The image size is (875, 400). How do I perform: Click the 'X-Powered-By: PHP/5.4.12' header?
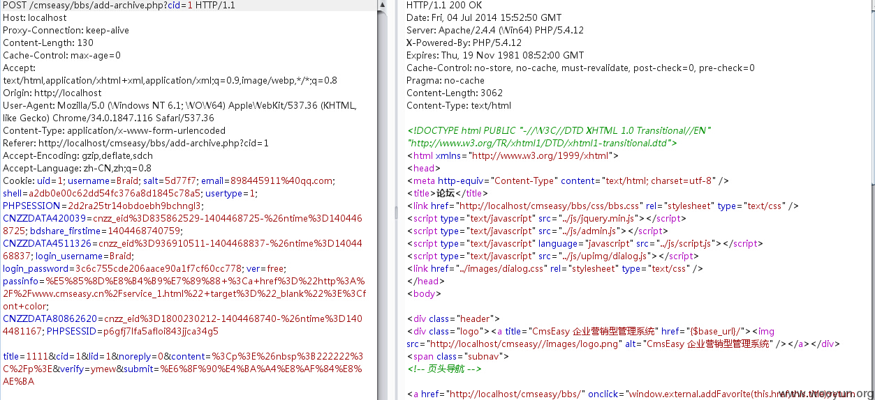click(464, 43)
